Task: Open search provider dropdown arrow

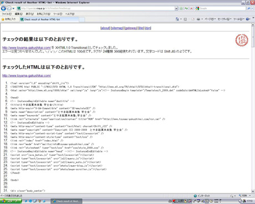Action: click(x=253, y=8)
